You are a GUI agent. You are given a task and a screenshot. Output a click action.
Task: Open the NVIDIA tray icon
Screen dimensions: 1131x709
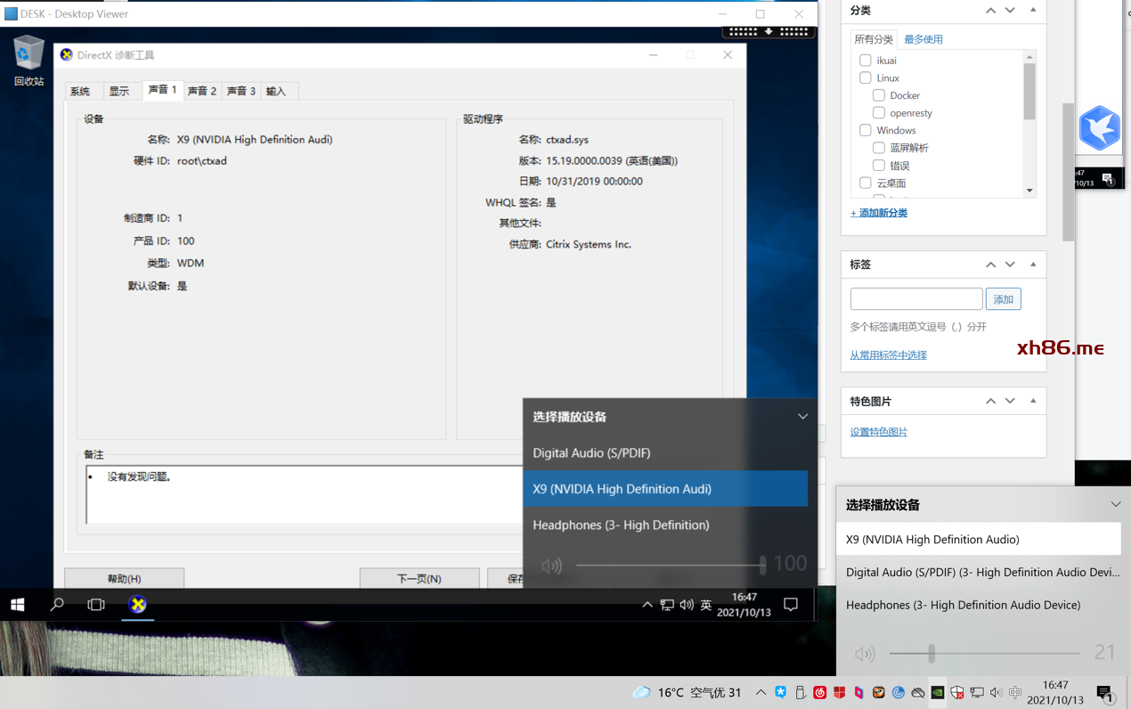coord(938,692)
